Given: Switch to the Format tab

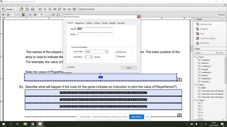Looking at the screenshot, I should [105, 23].
